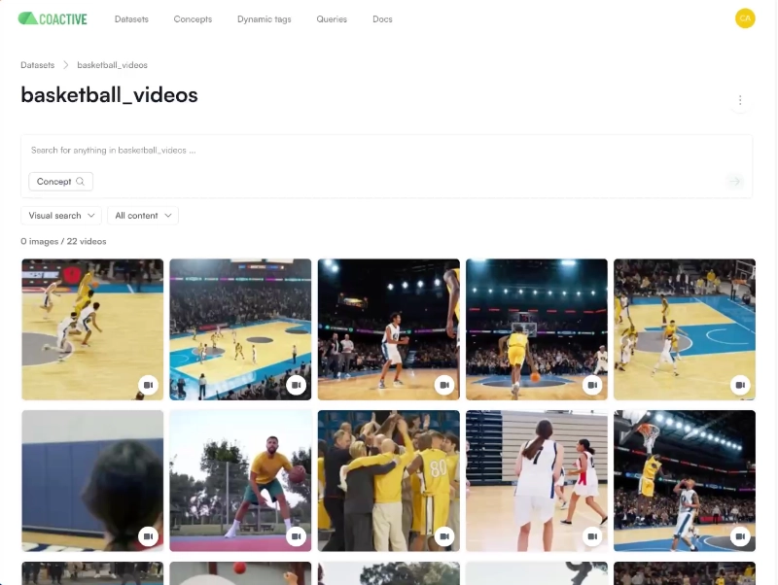The height and width of the screenshot is (585, 778).
Task: Click video icon on outdoor dribbling man thumbnail
Action: (297, 536)
